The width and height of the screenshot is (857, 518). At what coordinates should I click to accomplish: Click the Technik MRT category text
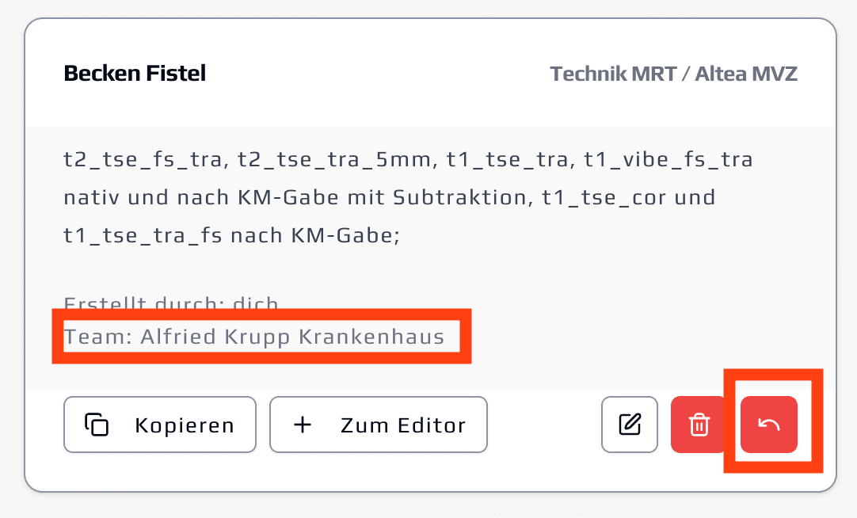[613, 74]
